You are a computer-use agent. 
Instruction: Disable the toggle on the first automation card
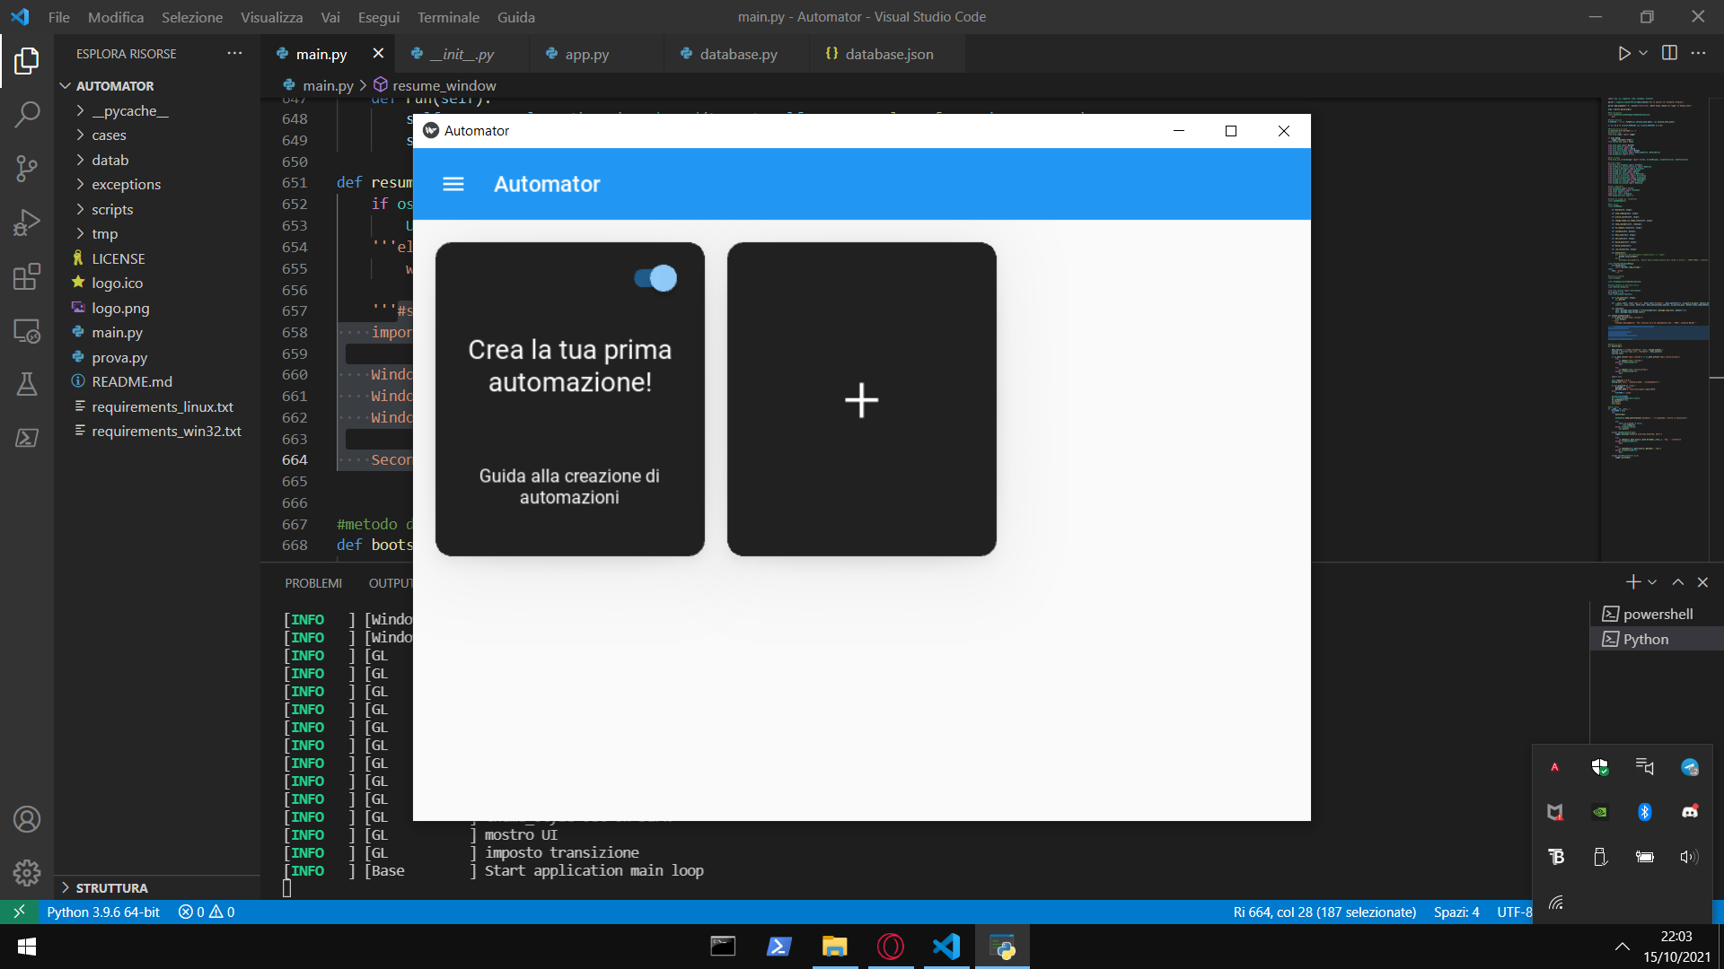656,278
